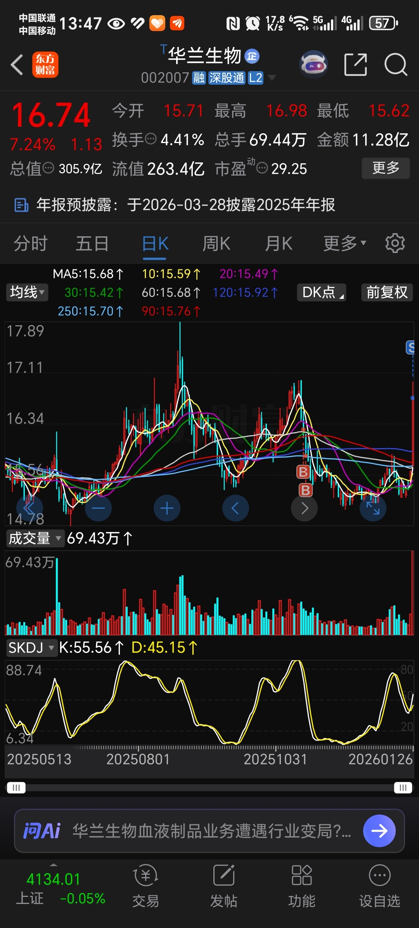Switch to 五日 tab
Image resolution: width=419 pixels, height=928 pixels.
tap(92, 244)
